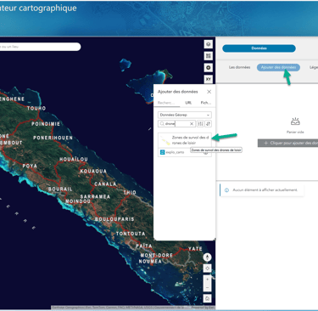318x311 pixels.
Task: Click the SARRAMEA label on the map
Action: [x=95, y=196]
